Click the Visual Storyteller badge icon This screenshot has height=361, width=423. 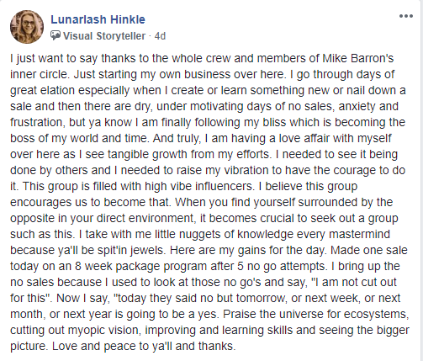pos(56,35)
